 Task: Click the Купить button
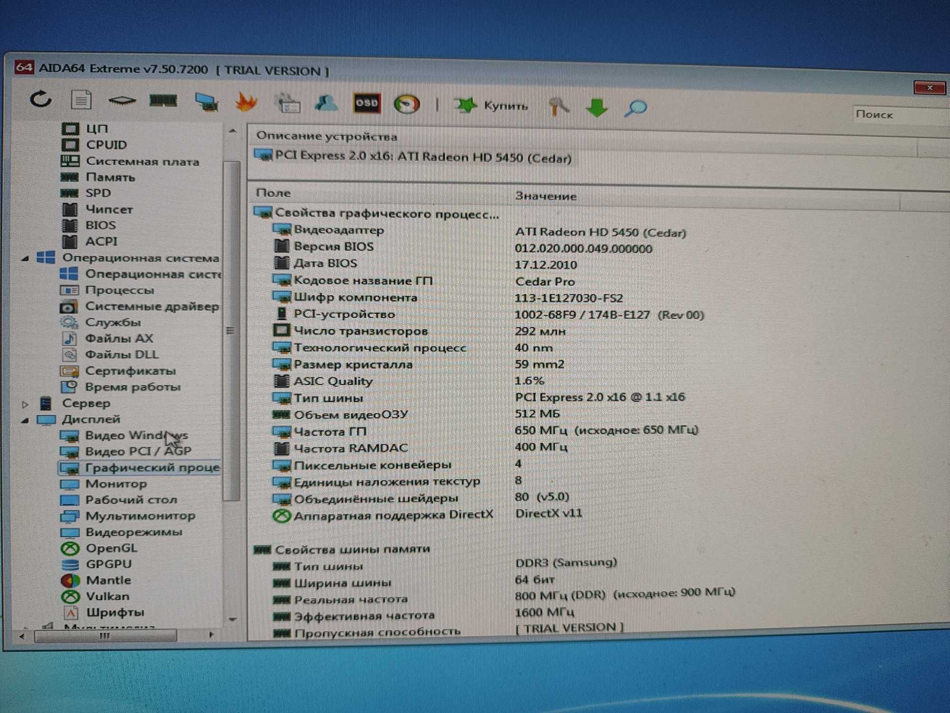[x=491, y=106]
